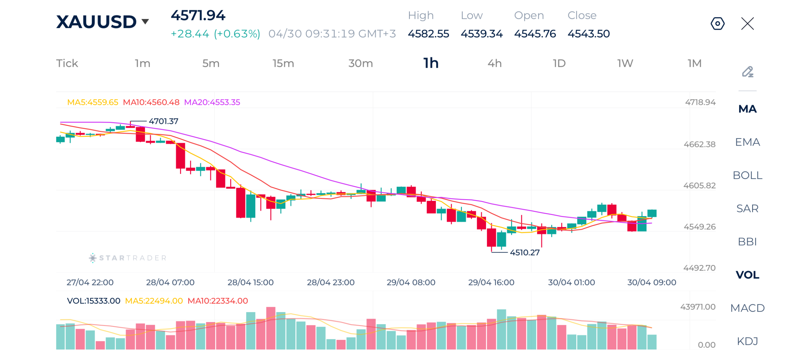Switch to Tick timeframe
Viewport: 792px width, 364px height.
point(67,63)
